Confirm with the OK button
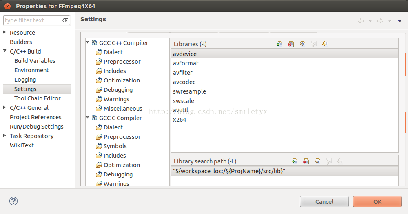 coord(377,201)
